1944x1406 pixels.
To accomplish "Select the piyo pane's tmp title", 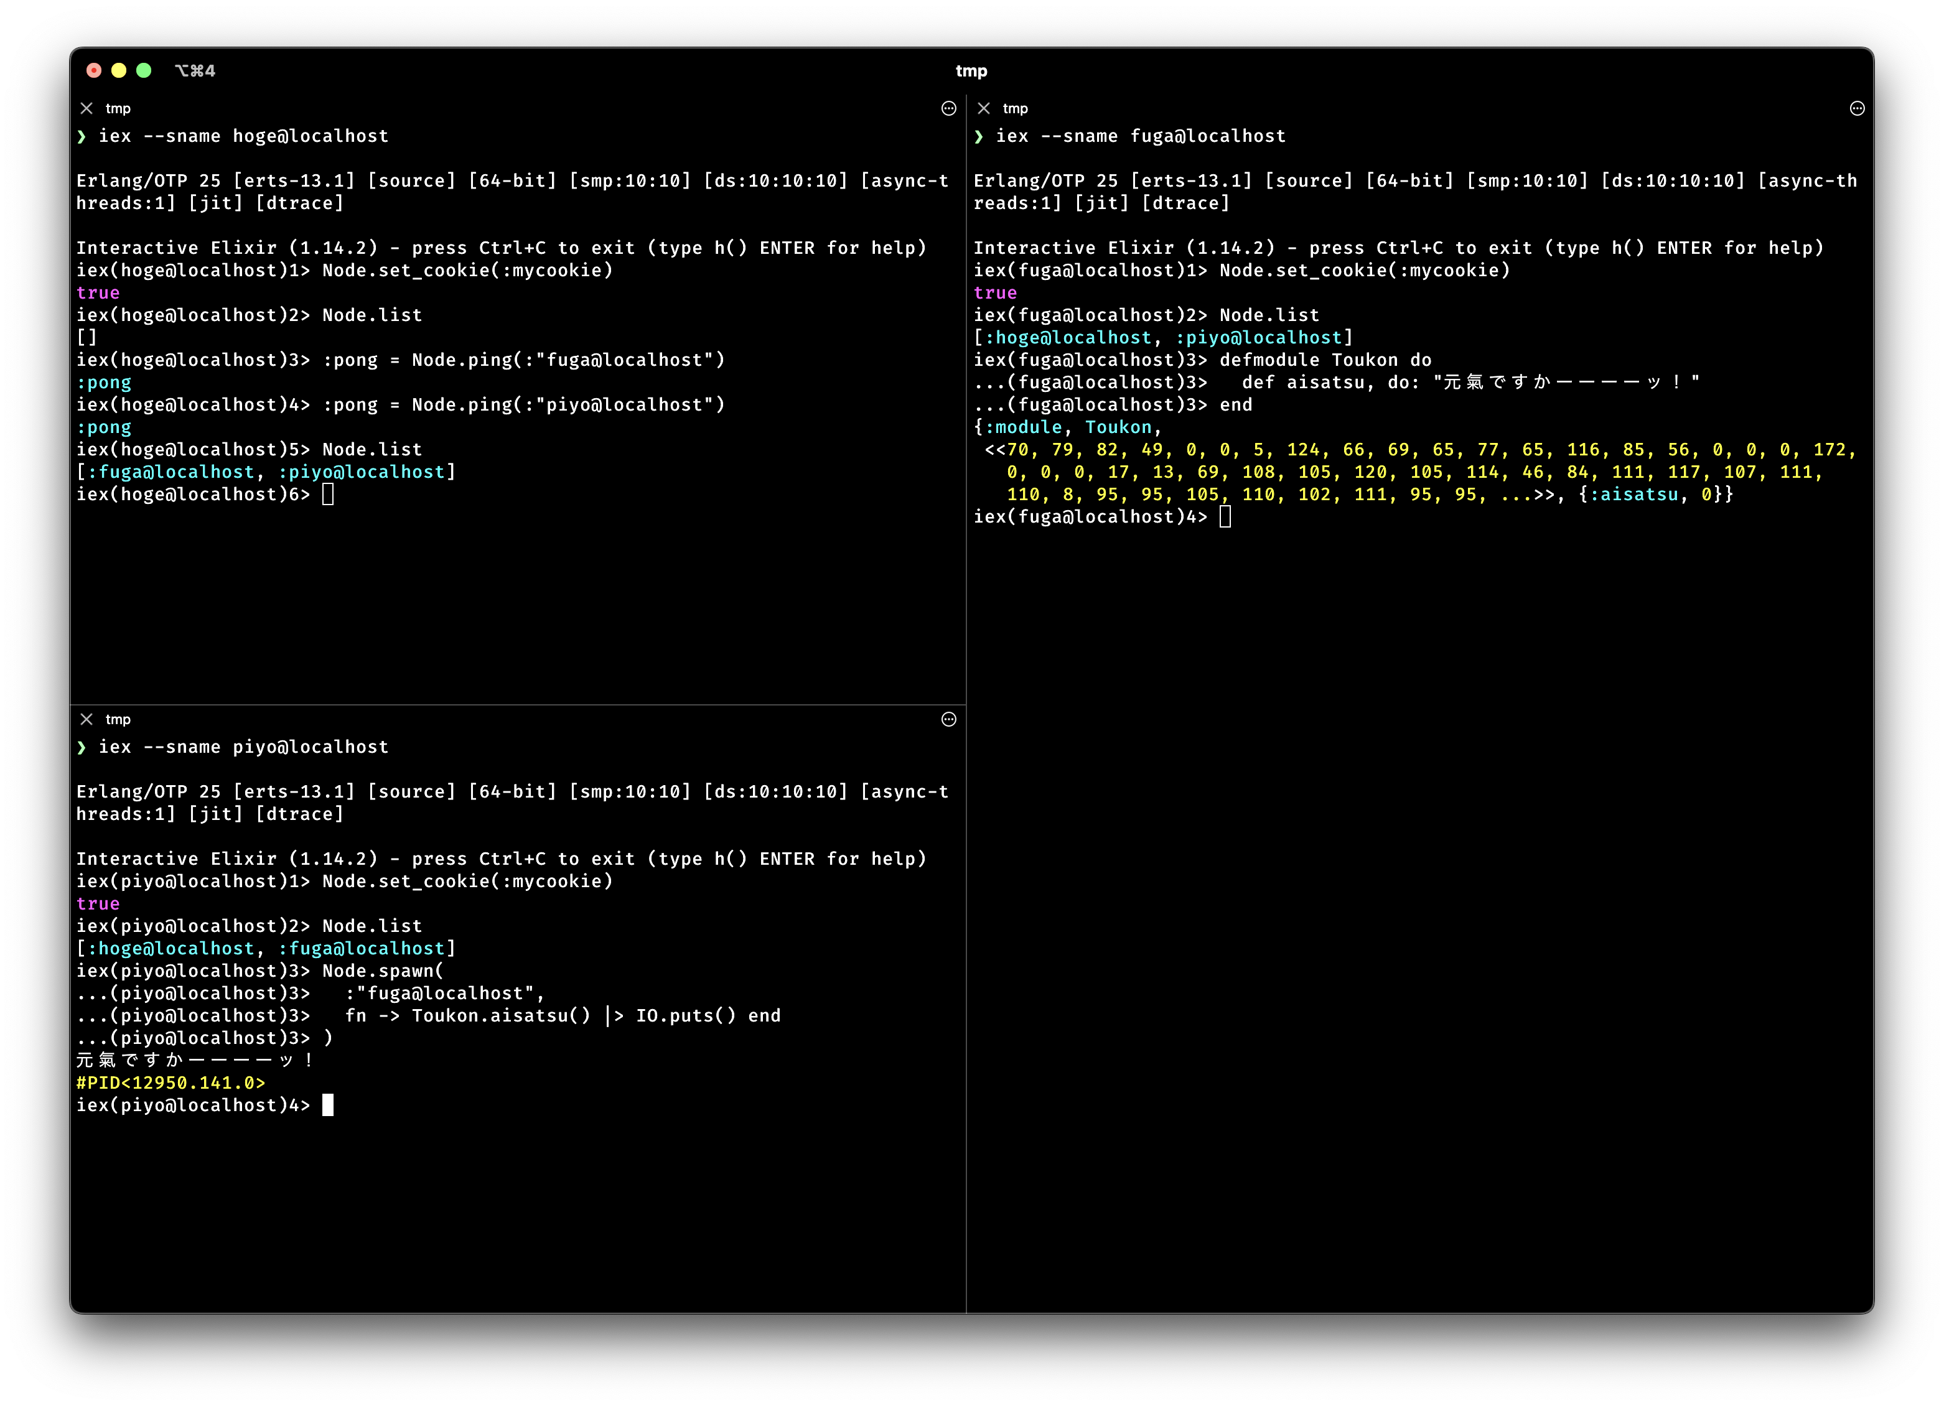I will [118, 719].
